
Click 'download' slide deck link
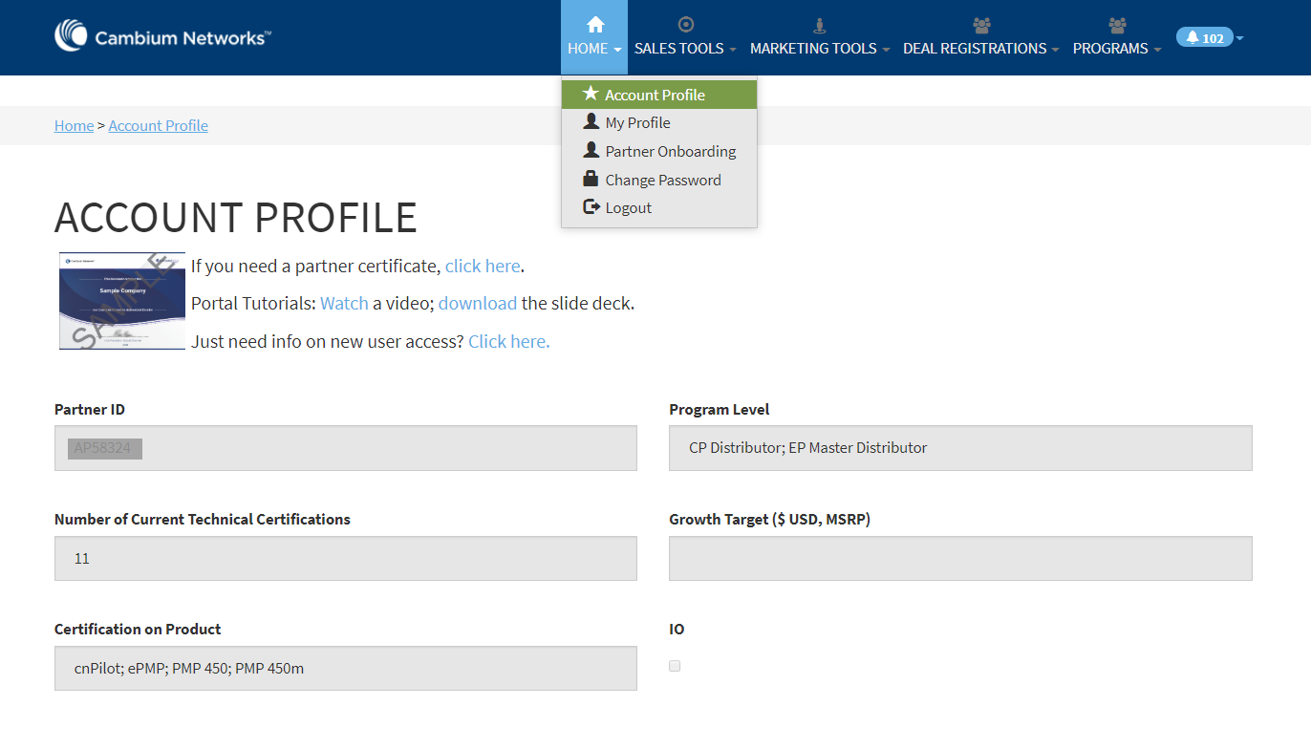point(478,303)
